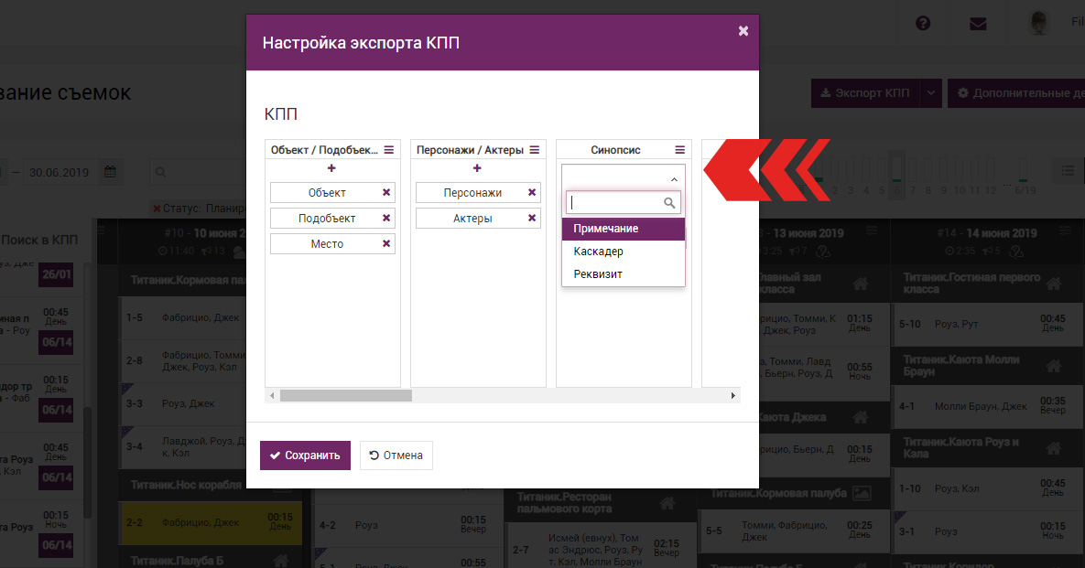
Task: Select scene 5-5 Томми, Фабрицио, Джек
Action: 794,531
